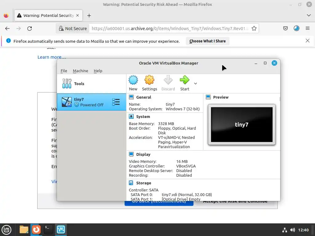Go back in Firefox
The image size is (315, 236).
pos(7,29)
